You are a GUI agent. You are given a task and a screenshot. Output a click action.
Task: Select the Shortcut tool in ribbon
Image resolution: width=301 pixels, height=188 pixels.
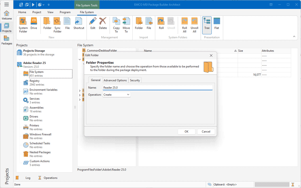pos(78,24)
